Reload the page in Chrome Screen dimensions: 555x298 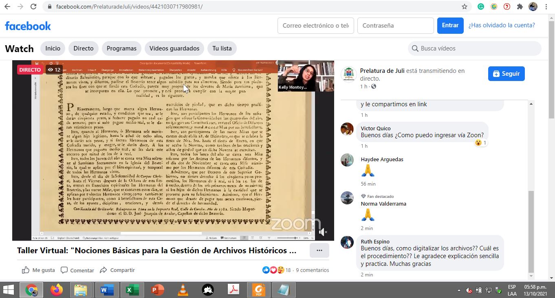[x=33, y=7]
